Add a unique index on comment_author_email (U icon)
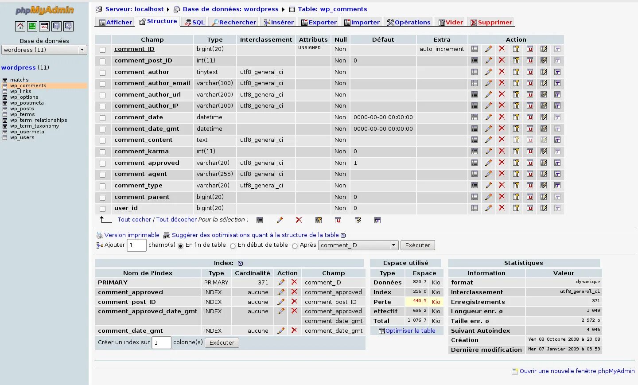Image resolution: width=638 pixels, height=385 pixels. pos(529,83)
